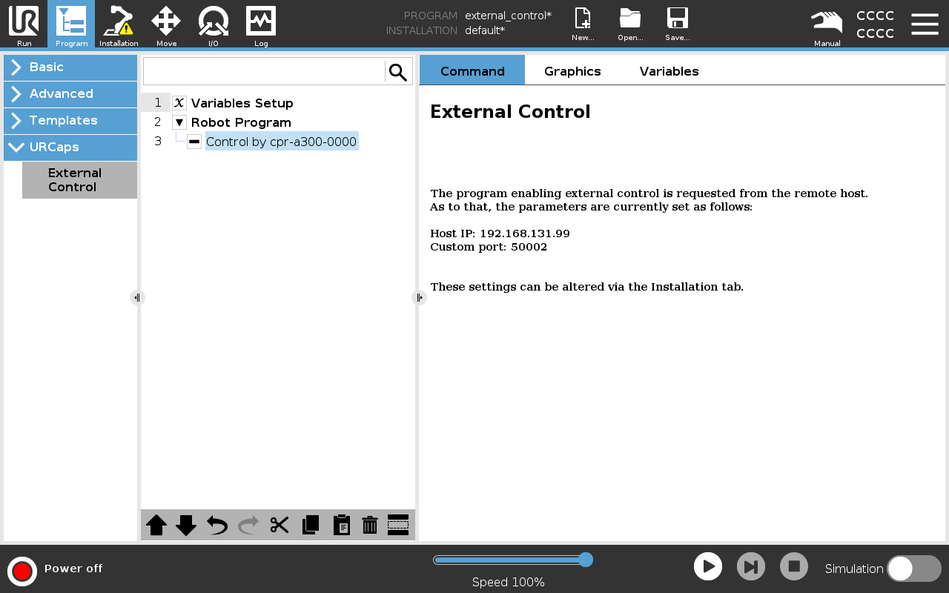Click the program tree search field
The image size is (949, 593).
pos(264,72)
